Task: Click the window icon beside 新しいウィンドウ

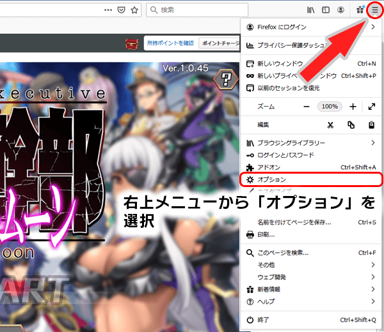Action: tap(250, 64)
